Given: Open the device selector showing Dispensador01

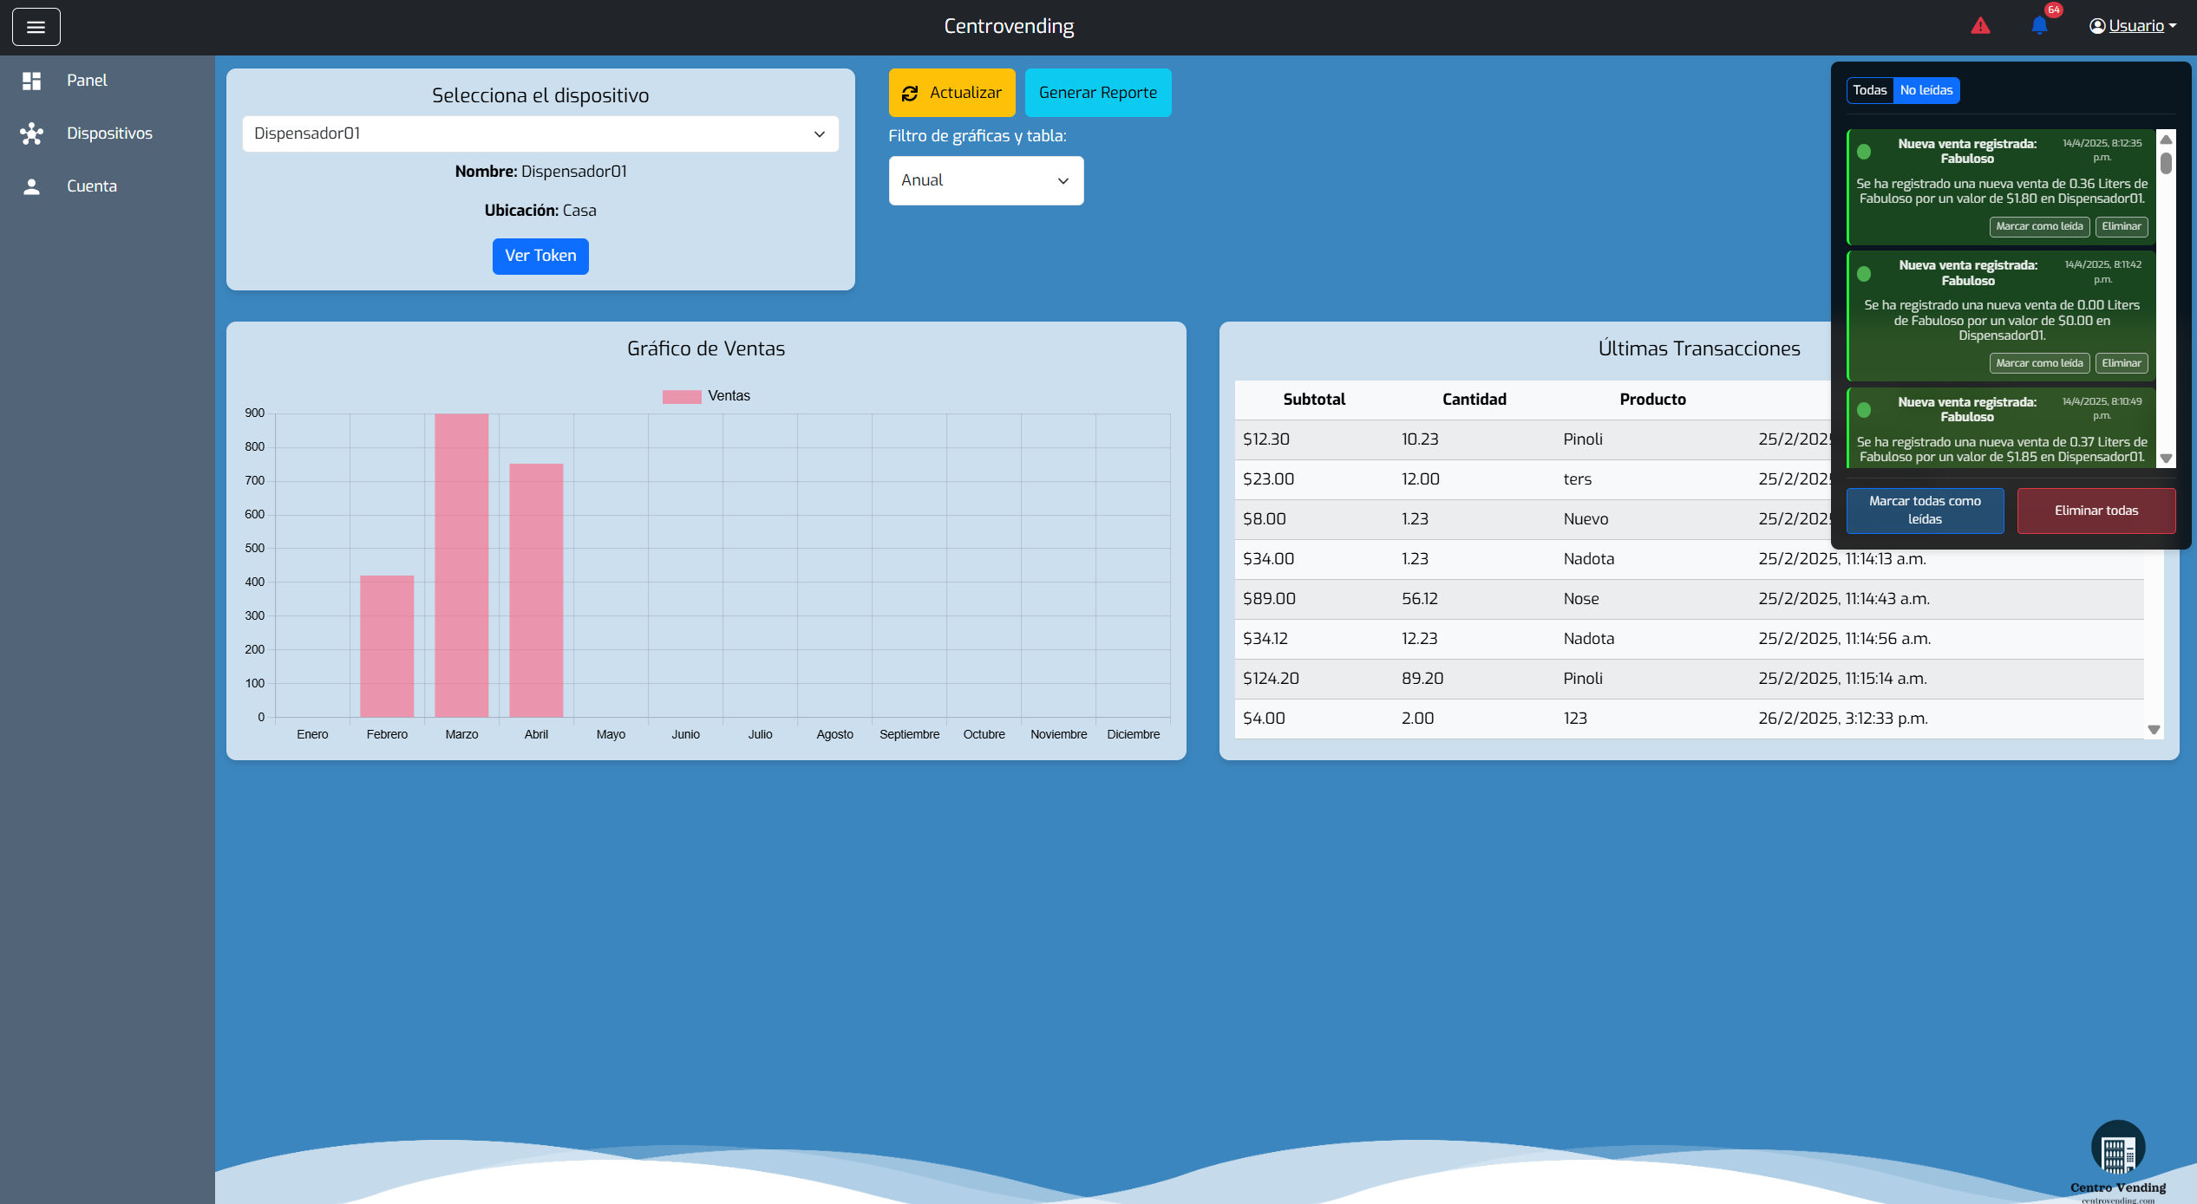Looking at the screenshot, I should point(539,133).
